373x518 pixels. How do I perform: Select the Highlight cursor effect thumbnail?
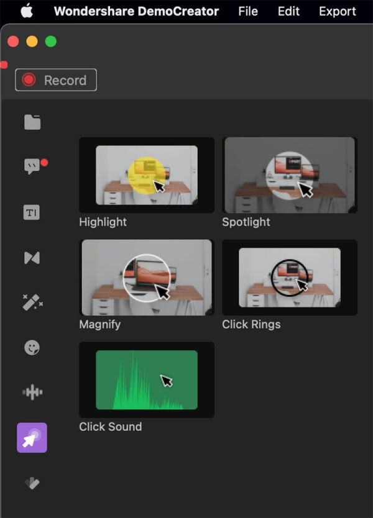[147, 175]
